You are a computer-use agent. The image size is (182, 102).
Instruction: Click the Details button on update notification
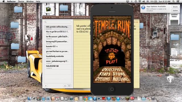(x=175, y=7)
